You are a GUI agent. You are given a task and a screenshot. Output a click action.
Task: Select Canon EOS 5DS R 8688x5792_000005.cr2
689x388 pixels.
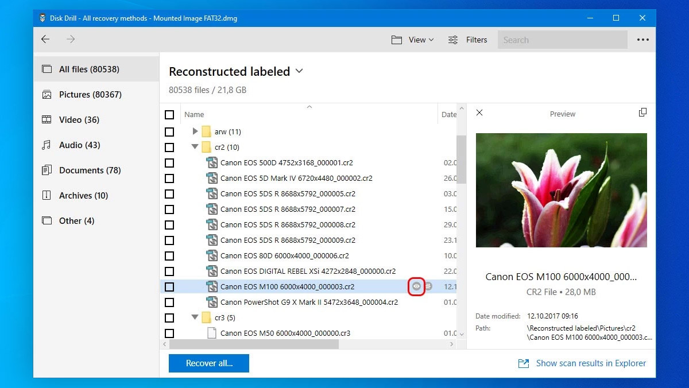(288, 194)
